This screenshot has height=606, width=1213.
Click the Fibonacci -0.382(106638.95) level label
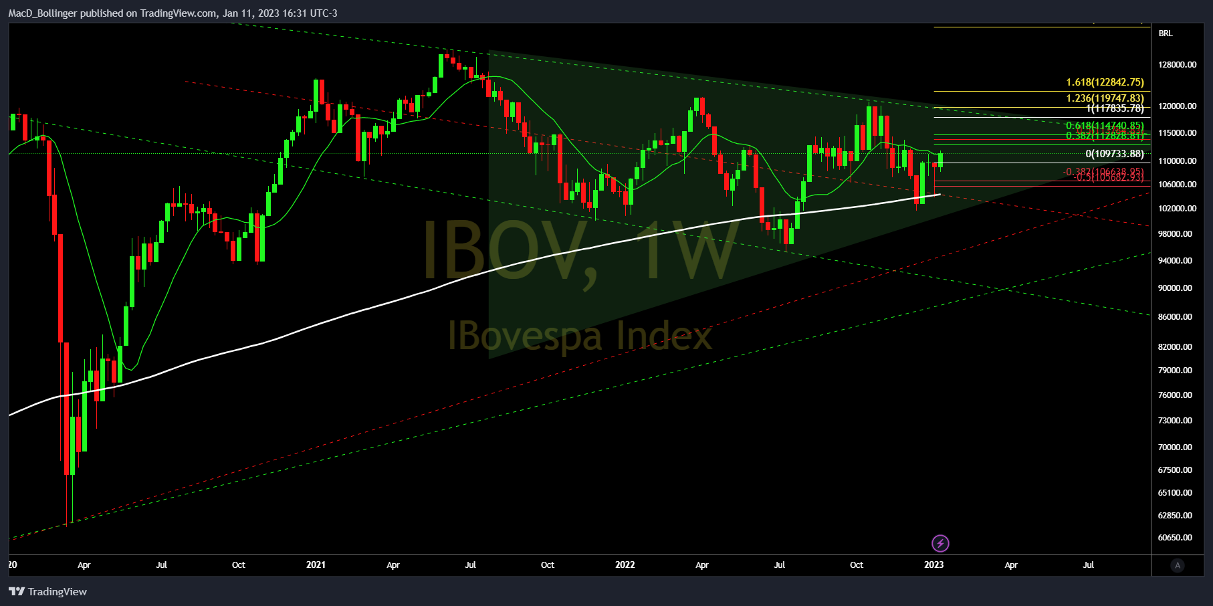pyautogui.click(x=1103, y=172)
